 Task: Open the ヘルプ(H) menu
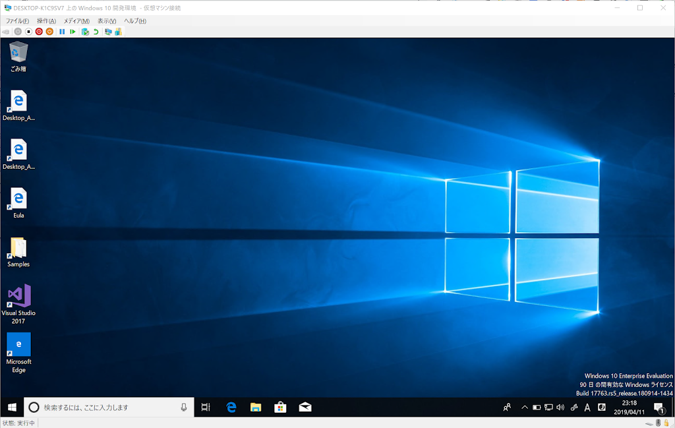(135, 20)
